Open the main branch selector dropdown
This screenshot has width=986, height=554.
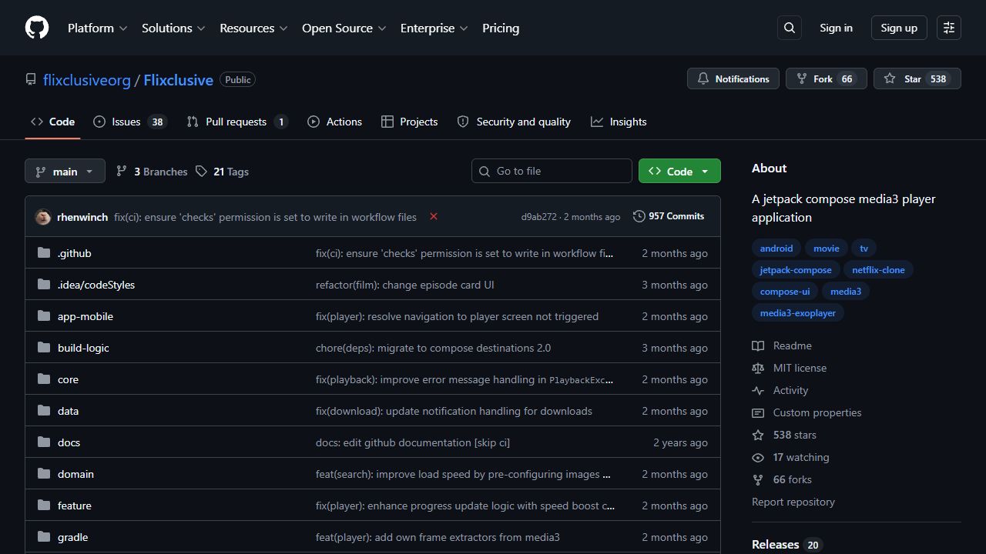[x=65, y=171]
